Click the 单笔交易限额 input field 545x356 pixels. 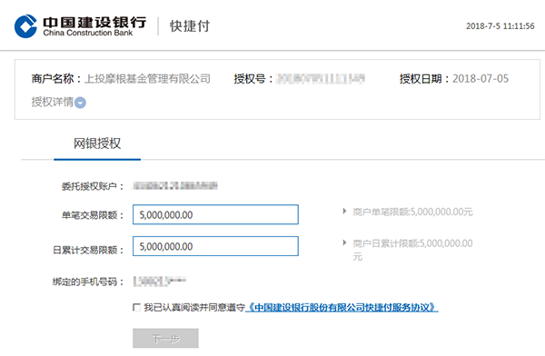(x=215, y=214)
